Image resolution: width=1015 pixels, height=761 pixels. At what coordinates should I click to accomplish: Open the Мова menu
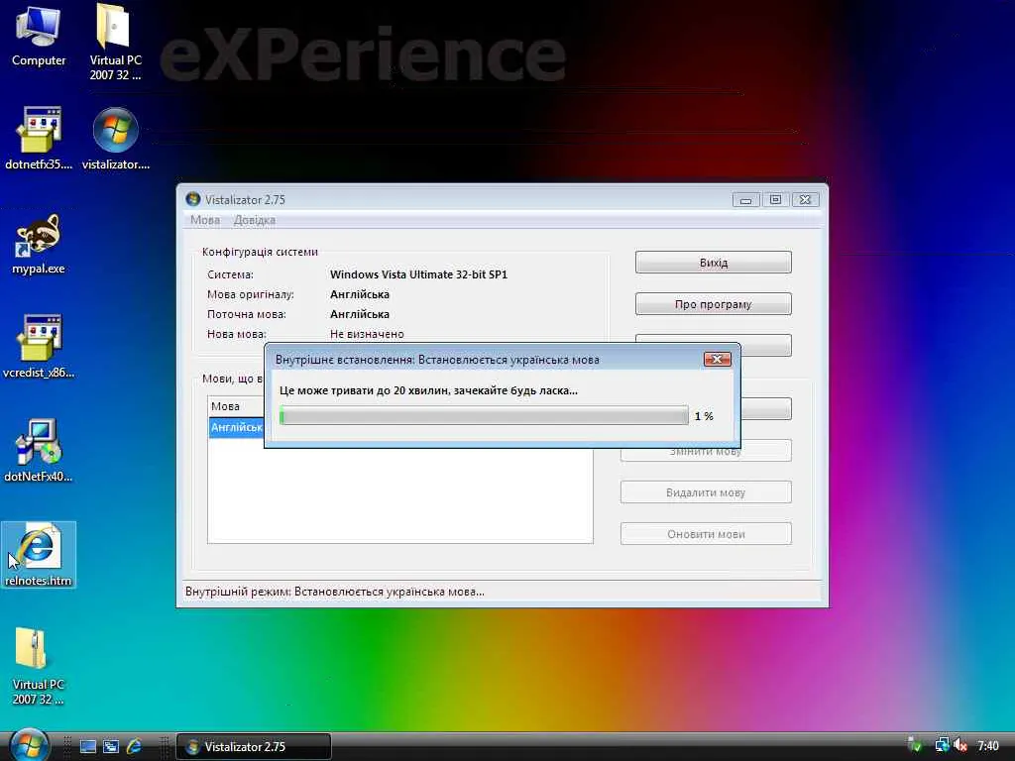[205, 220]
